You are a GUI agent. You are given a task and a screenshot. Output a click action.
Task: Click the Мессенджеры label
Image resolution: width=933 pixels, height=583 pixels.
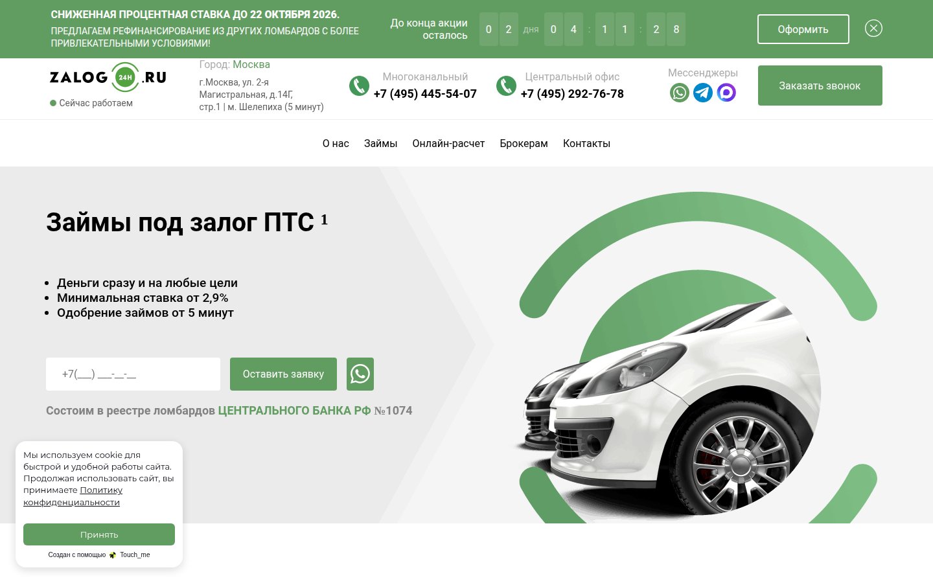pyautogui.click(x=703, y=73)
